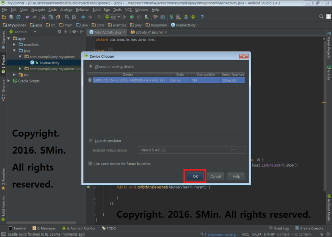The image size is (332, 237).
Task: Click the Cut scissors icon
Action: [x=44, y=17]
